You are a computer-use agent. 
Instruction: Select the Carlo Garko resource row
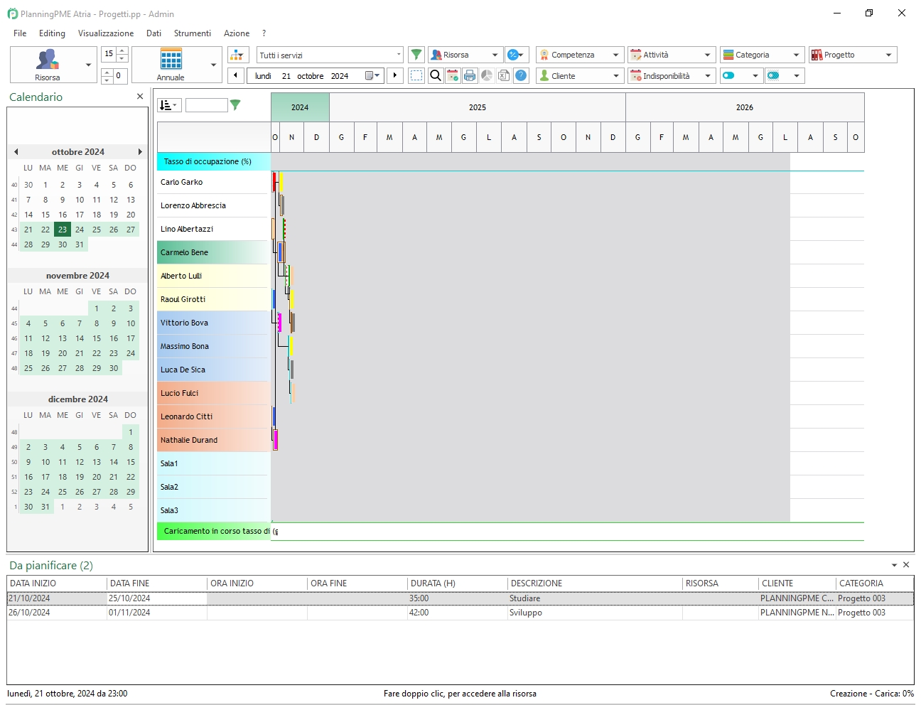(212, 182)
